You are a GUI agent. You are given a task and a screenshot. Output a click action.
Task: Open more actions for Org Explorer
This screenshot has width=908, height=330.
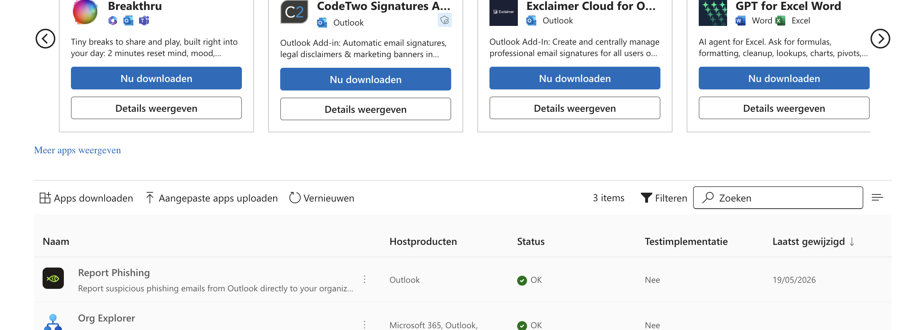pos(365,324)
